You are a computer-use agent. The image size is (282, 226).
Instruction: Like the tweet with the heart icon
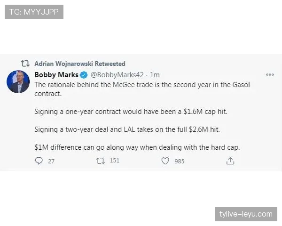click(x=165, y=161)
